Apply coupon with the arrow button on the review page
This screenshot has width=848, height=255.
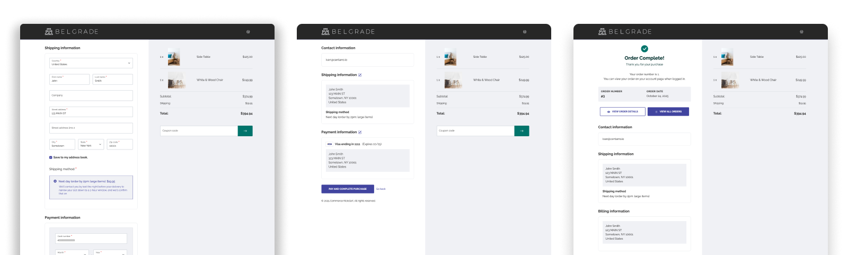522,131
